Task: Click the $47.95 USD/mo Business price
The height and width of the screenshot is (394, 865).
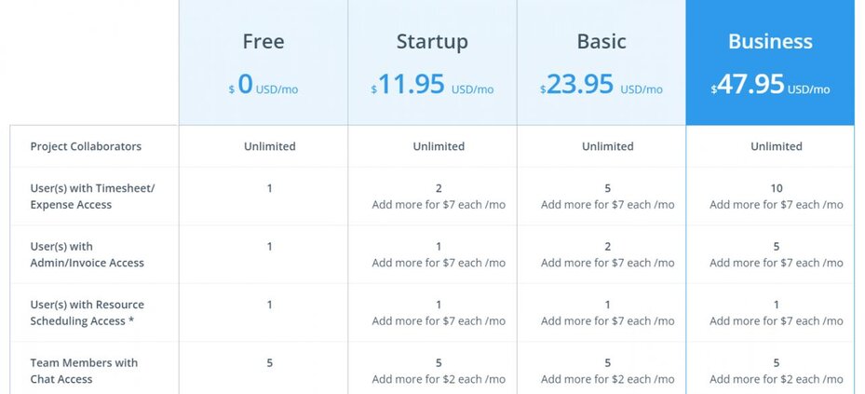Action: coord(770,86)
